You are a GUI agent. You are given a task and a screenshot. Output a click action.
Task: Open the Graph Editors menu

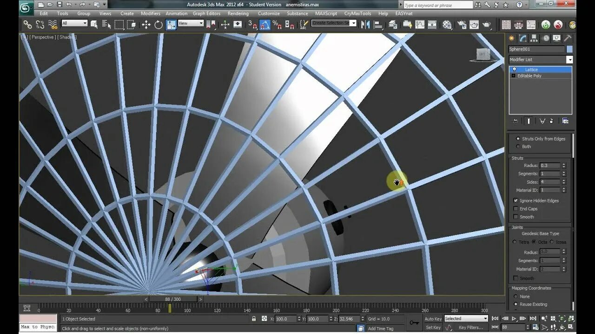click(x=206, y=13)
